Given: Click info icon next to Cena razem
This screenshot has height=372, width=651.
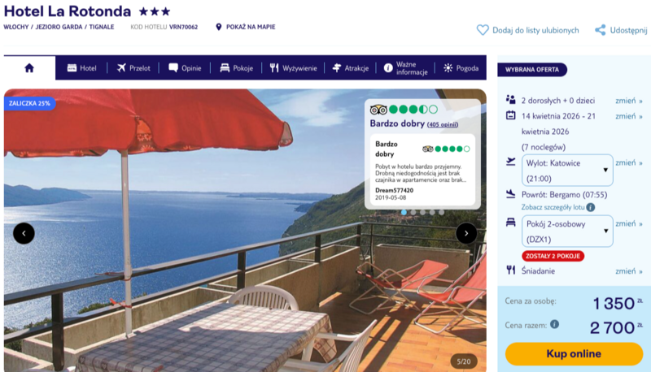Looking at the screenshot, I should (x=554, y=324).
